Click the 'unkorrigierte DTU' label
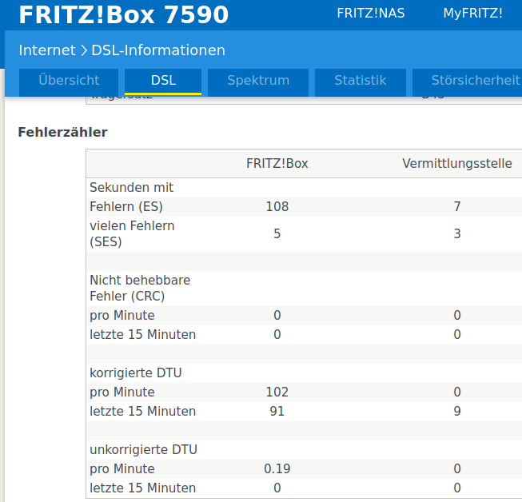 143,450
